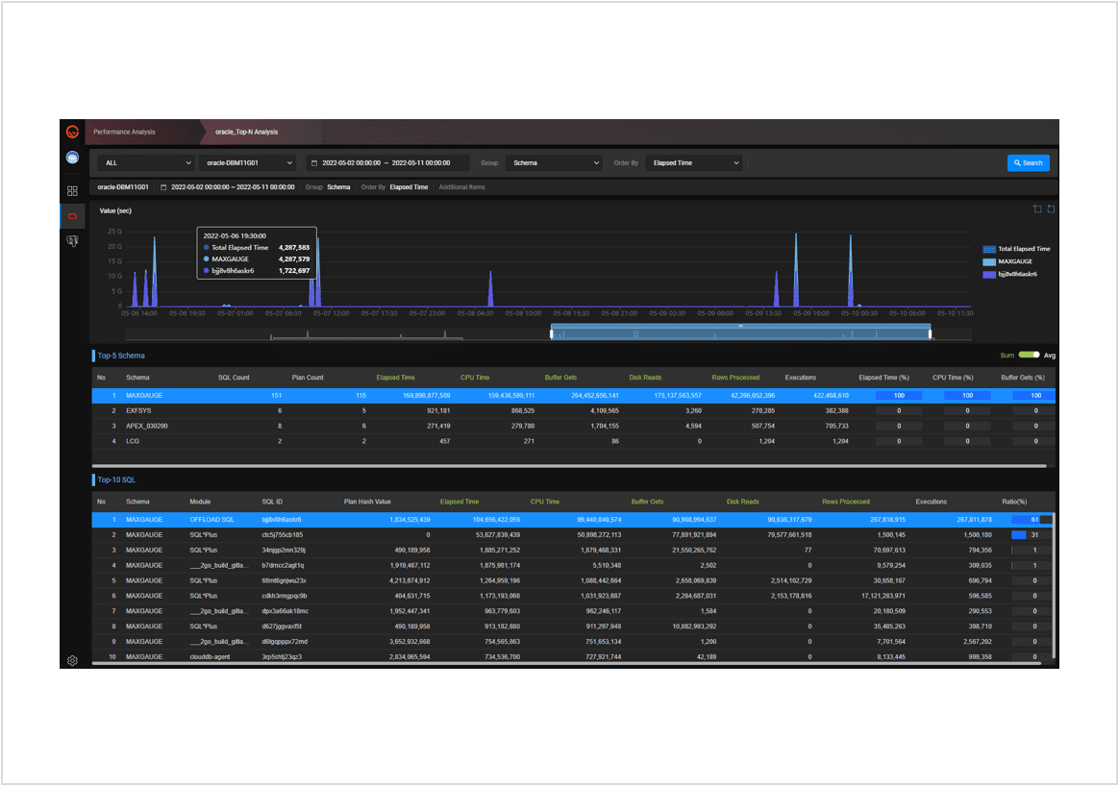Viewport: 1119px width, 786px height.
Task: Open the Order By Elapsed Time dropdown
Action: [695, 163]
